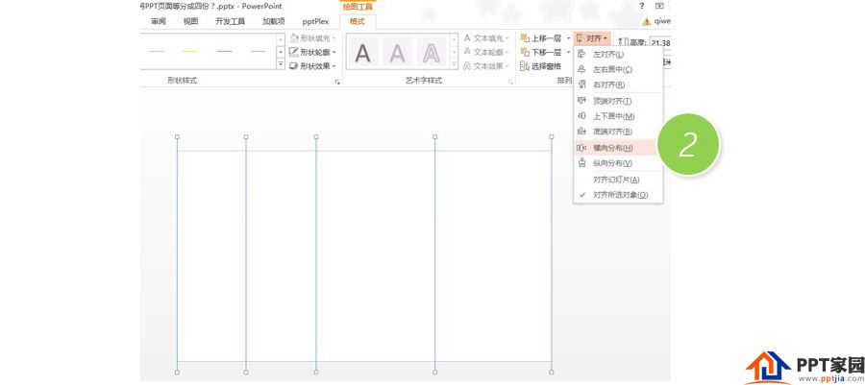Click the 左右居中 center icon in menu
Image resolution: width=865 pixels, height=385 pixels.
point(581,70)
